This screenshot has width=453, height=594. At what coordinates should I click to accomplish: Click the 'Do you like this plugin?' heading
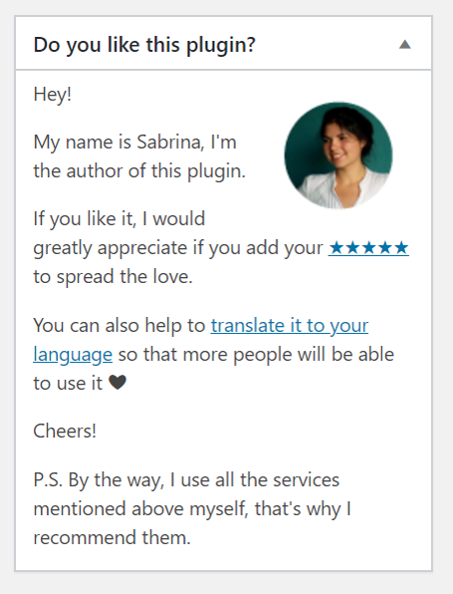[x=144, y=45]
